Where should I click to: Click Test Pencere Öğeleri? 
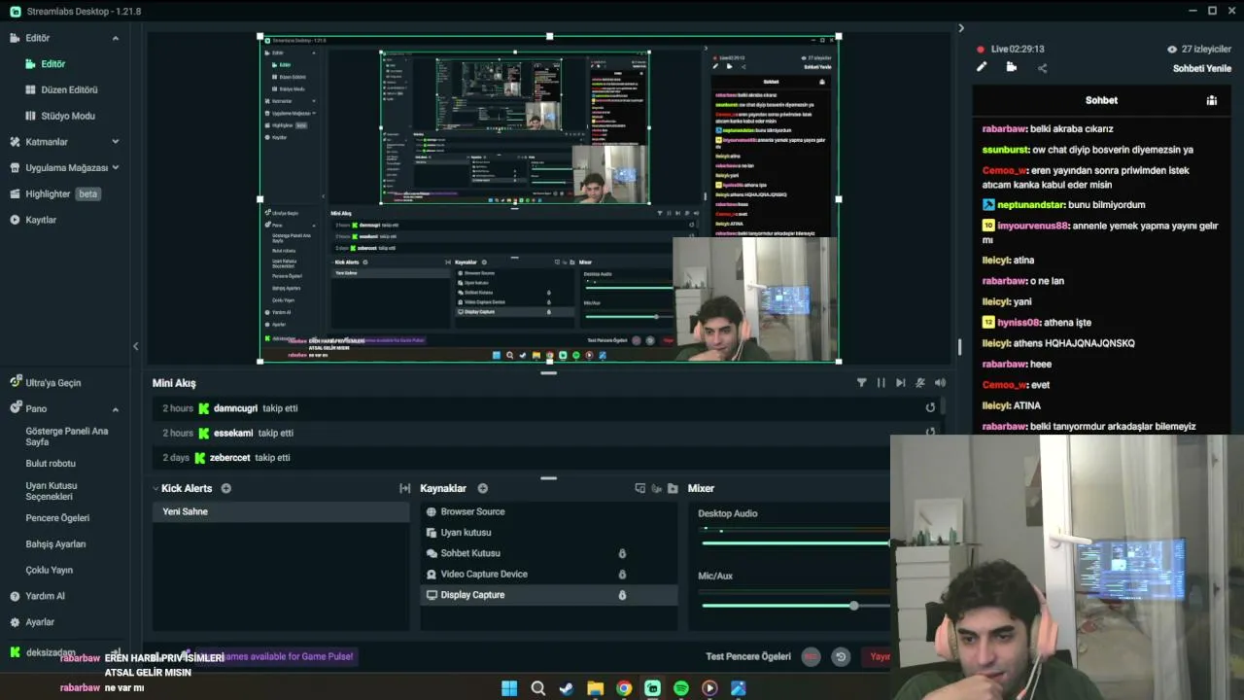click(748, 657)
